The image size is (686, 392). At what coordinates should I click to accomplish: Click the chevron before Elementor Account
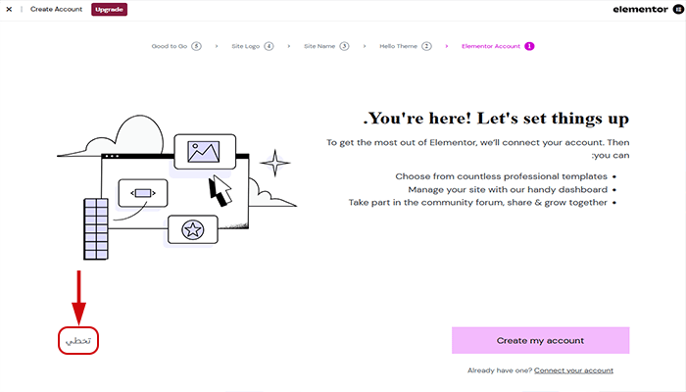tap(446, 45)
